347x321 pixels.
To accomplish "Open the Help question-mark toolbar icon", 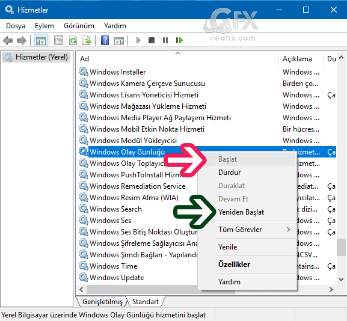I will [105, 40].
